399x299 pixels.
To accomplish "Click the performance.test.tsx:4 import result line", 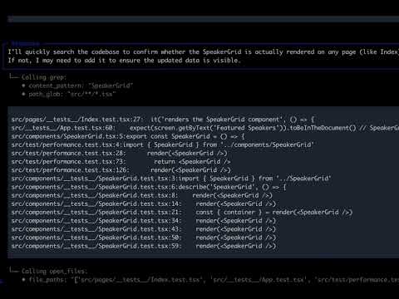I will [x=163, y=145].
